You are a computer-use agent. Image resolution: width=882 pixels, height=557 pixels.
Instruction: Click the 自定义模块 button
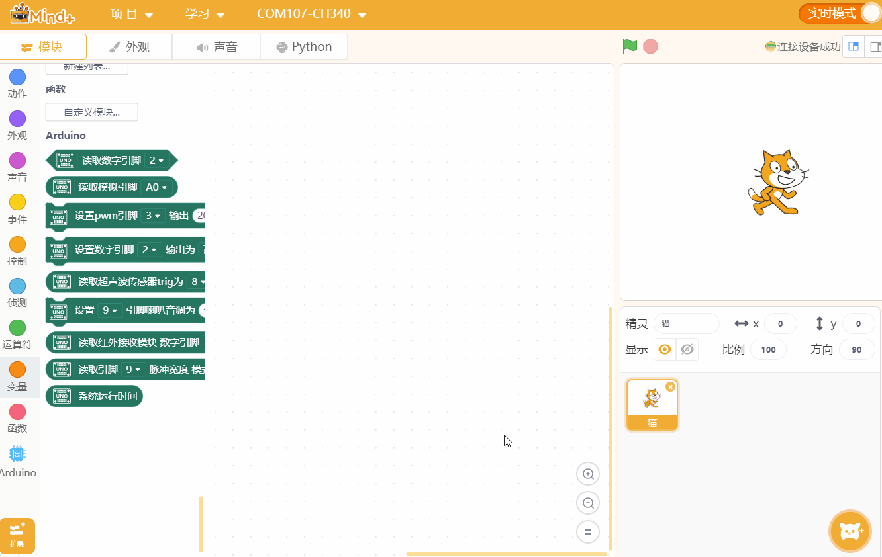click(92, 112)
